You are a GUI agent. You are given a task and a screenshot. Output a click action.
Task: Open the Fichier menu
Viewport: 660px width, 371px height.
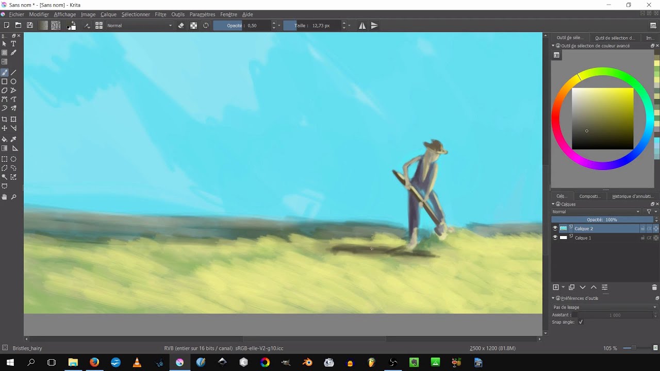point(16,14)
